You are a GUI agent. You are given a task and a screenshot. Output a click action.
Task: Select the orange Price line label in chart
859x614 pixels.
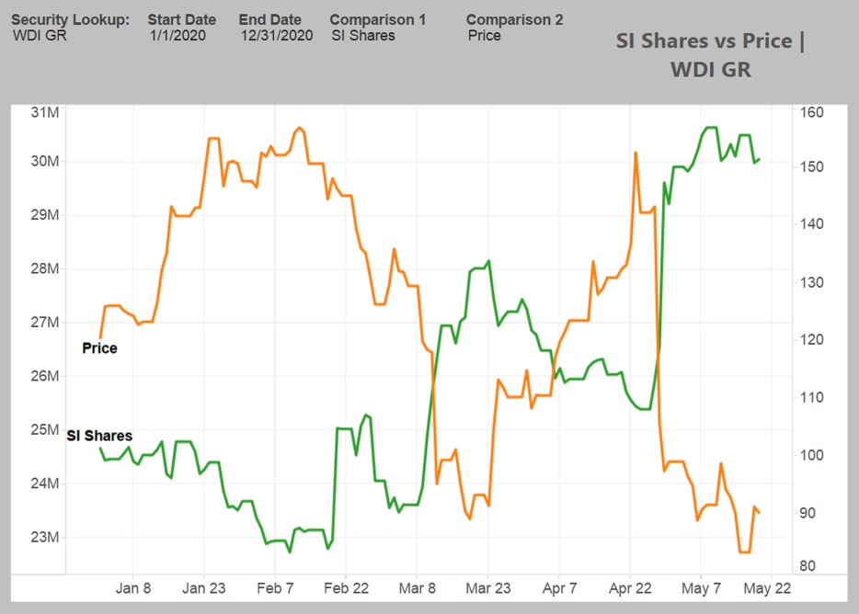pyautogui.click(x=99, y=348)
